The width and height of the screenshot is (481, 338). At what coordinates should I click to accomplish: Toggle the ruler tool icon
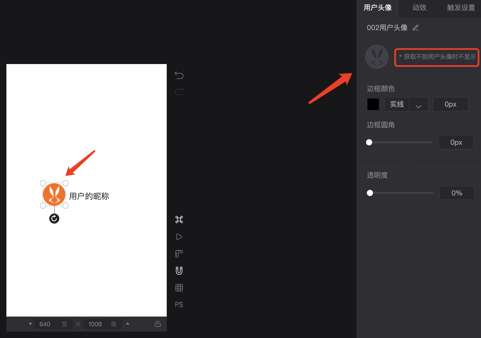[x=179, y=254]
